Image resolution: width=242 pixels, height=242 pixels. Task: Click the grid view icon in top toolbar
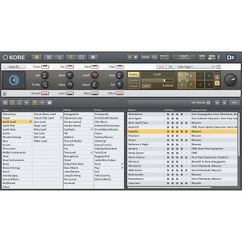48,57
